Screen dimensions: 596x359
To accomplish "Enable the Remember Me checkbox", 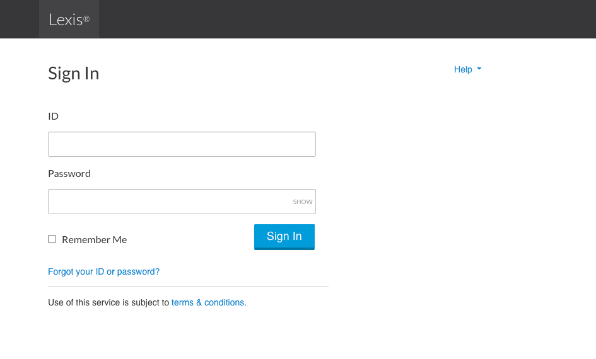I will (x=52, y=239).
